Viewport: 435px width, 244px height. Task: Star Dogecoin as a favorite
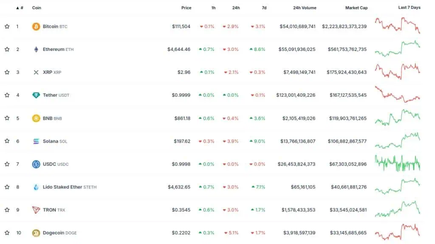click(x=7, y=233)
